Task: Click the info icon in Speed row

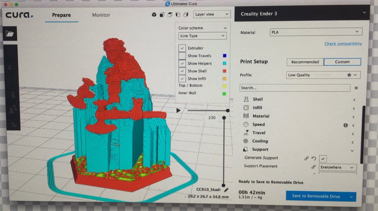Action: tap(346, 125)
